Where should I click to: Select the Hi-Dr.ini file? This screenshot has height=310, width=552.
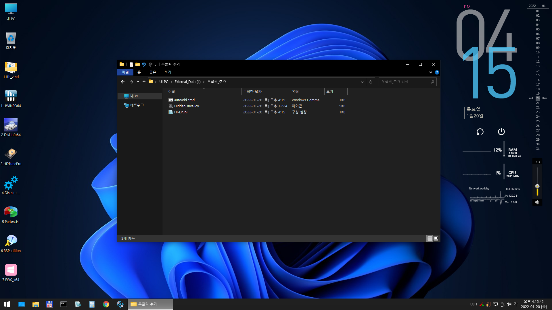pos(181,112)
